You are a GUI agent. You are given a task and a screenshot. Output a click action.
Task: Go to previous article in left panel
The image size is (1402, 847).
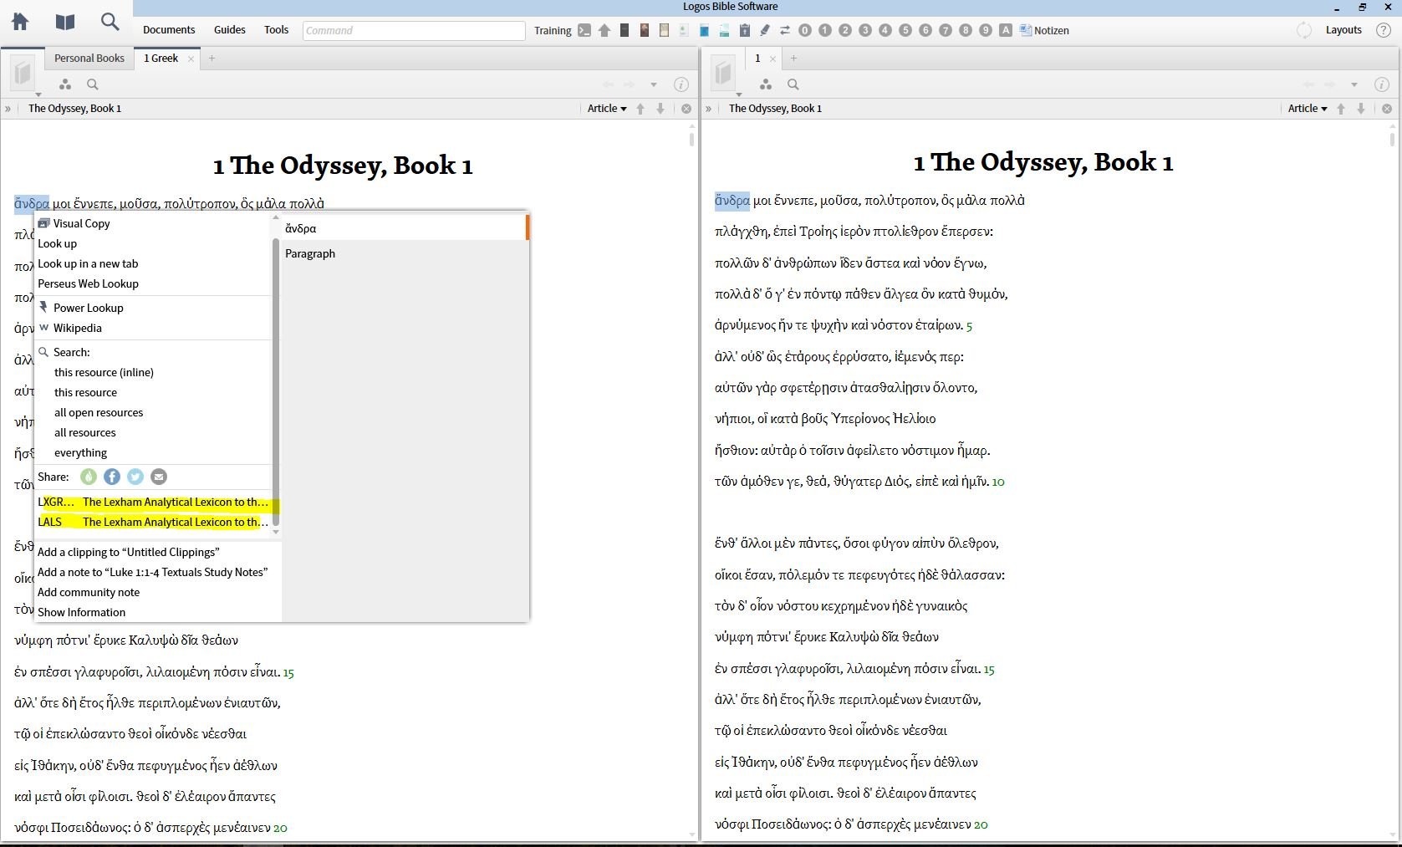click(x=640, y=109)
